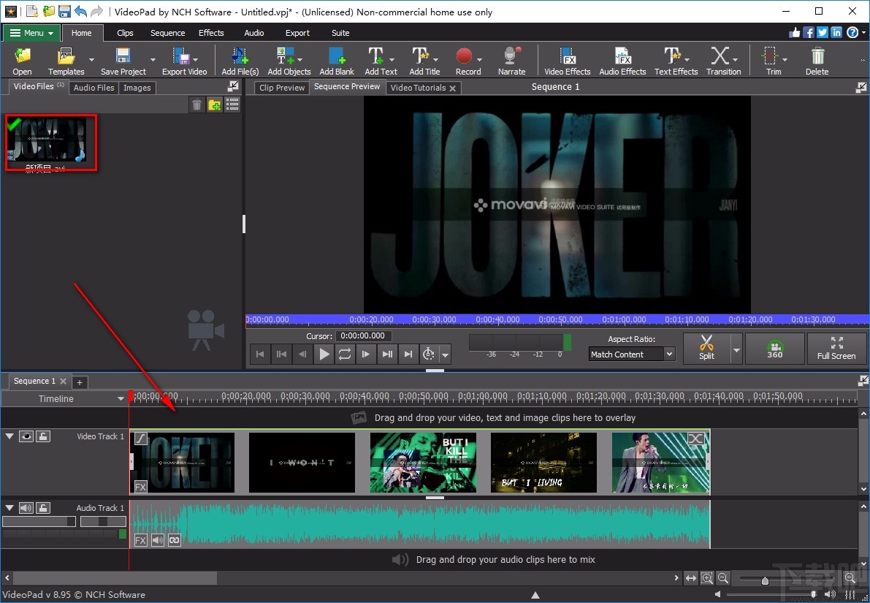Hide Video Track 1 with the eye toggle
This screenshot has width=870, height=603.
pos(26,436)
